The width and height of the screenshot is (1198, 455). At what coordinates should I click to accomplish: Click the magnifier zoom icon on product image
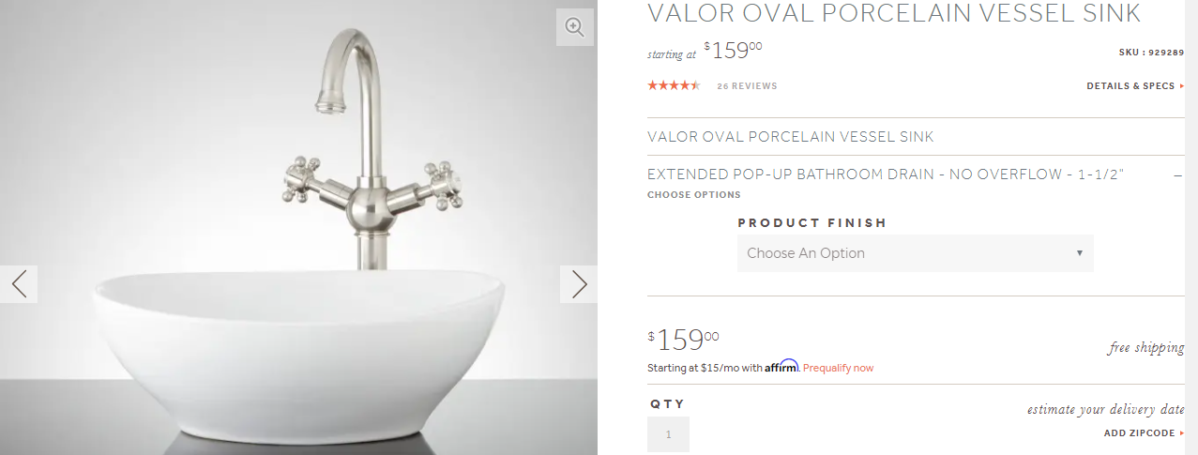(x=575, y=27)
